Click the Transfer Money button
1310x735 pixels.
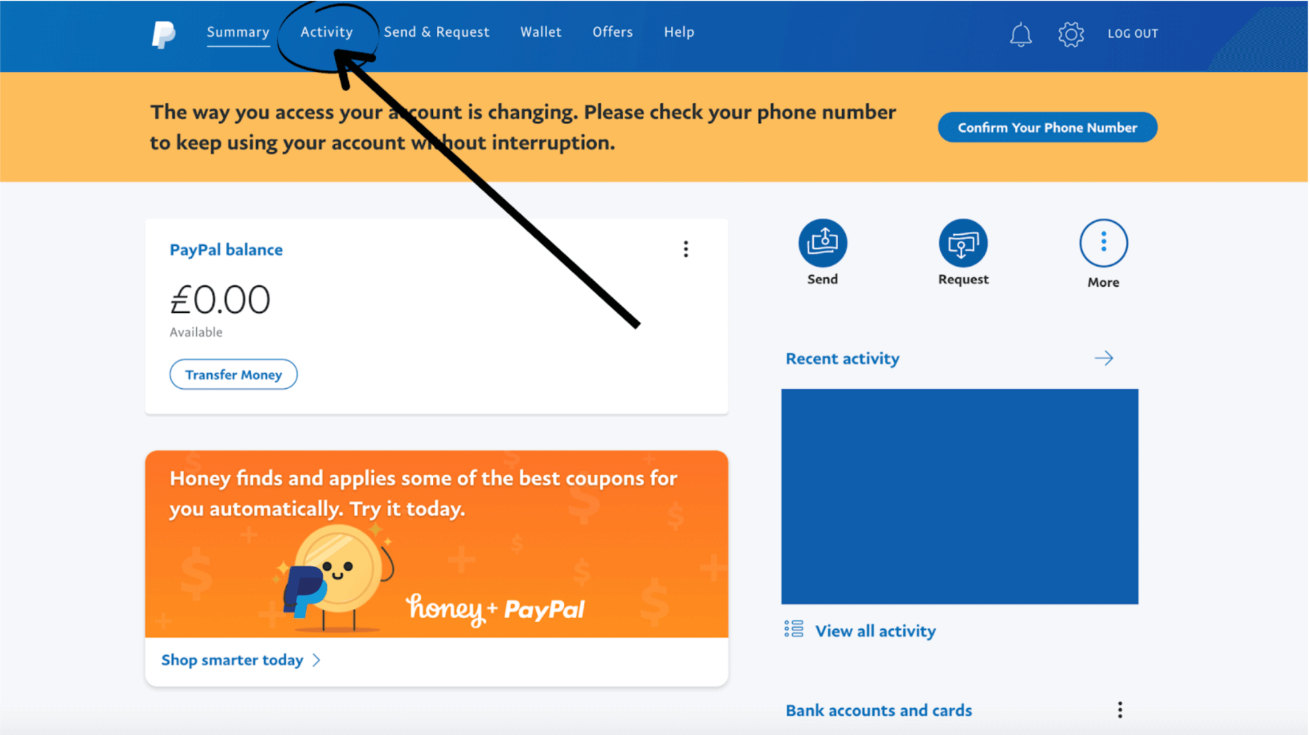(x=233, y=374)
